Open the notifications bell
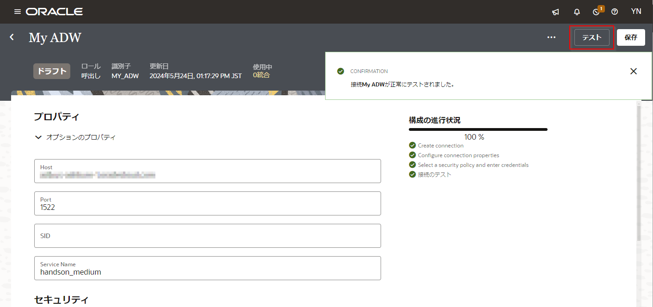Viewport: 653px width, 307px height. [577, 12]
